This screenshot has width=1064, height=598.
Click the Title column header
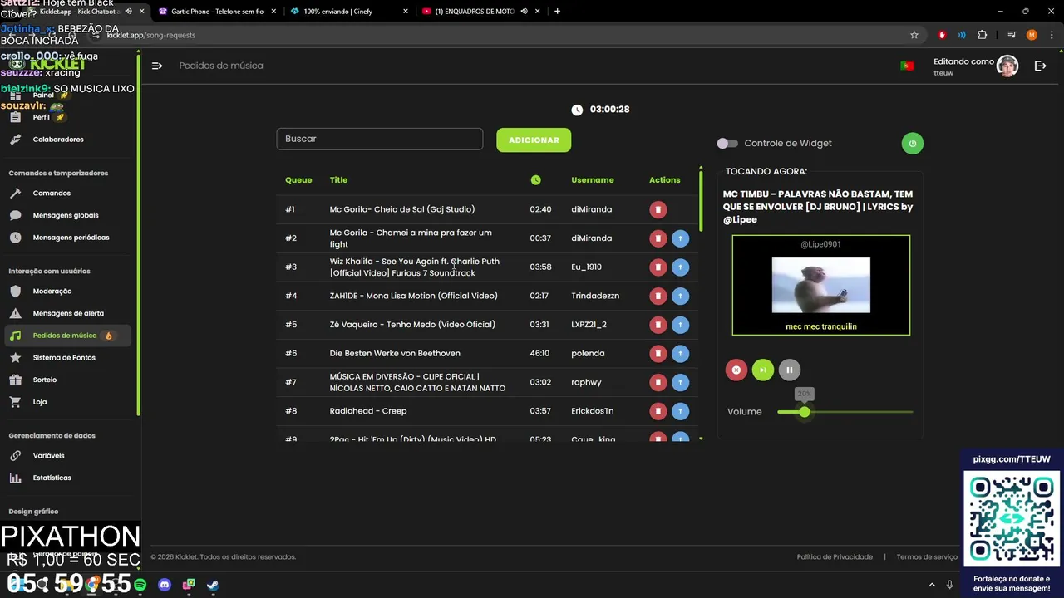(x=338, y=180)
